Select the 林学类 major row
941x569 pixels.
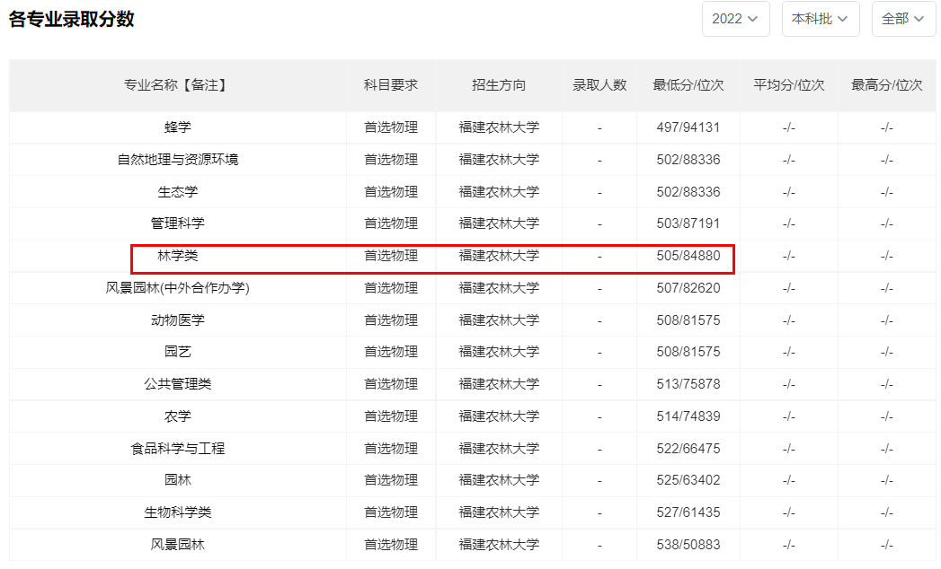pyautogui.click(x=177, y=256)
